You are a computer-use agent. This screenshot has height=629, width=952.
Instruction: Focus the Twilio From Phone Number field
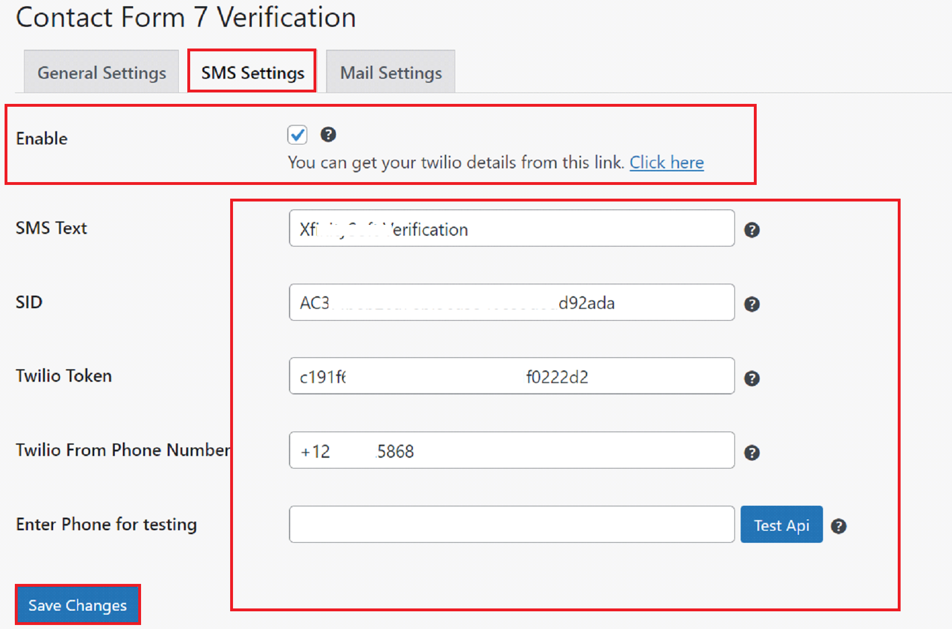tap(512, 450)
